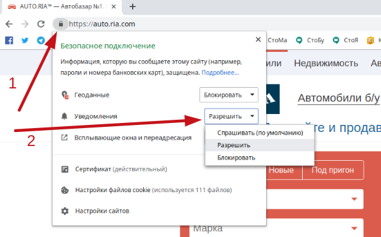Open the Геоданные Блокировать dropdown
Image resolution: width=381 pixels, height=237 pixels.
[x=229, y=95]
